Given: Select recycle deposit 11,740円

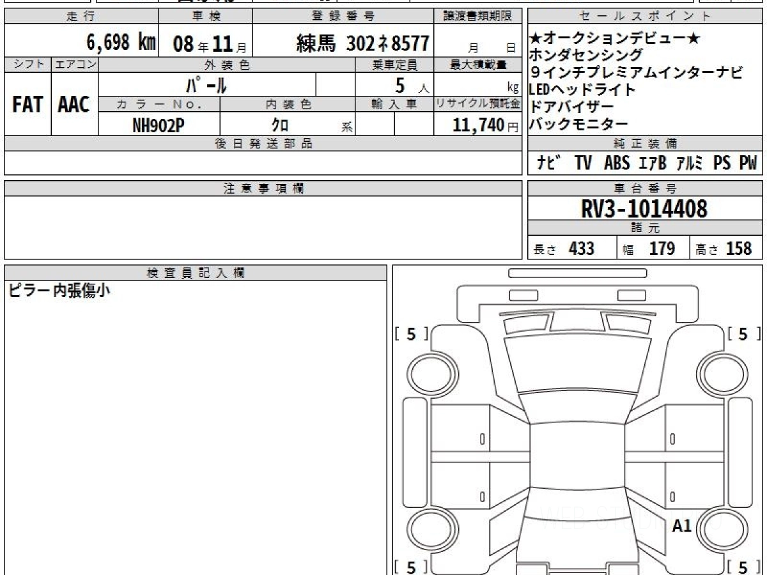Looking at the screenshot, I should tap(486, 125).
